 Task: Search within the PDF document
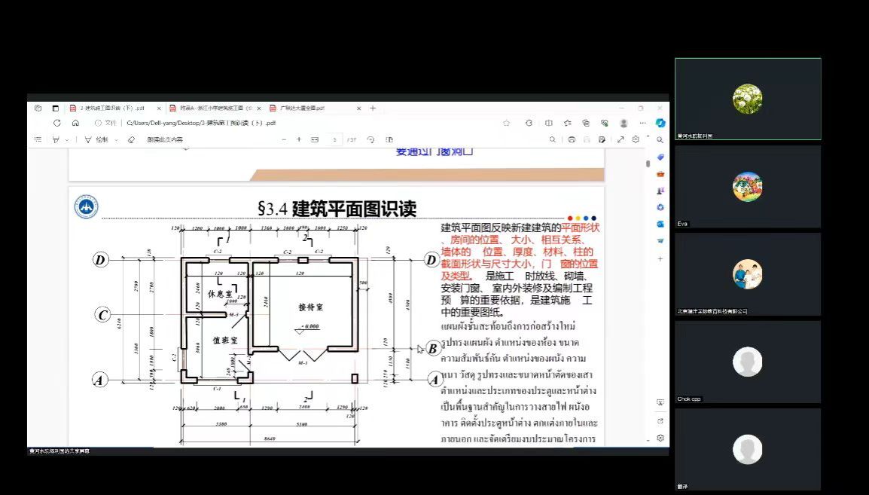(553, 139)
